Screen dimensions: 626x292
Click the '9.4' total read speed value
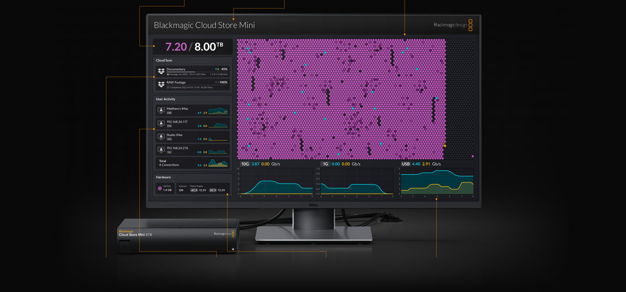(x=199, y=165)
